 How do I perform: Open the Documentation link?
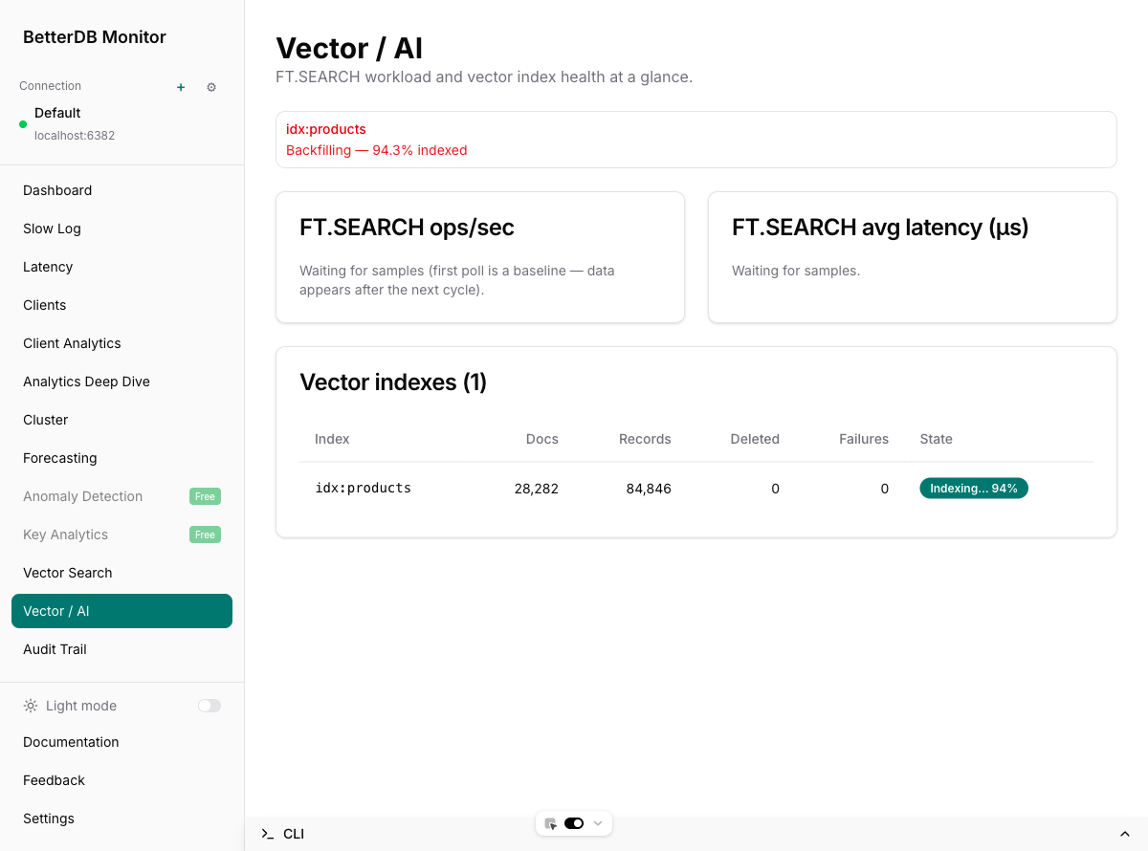click(71, 742)
